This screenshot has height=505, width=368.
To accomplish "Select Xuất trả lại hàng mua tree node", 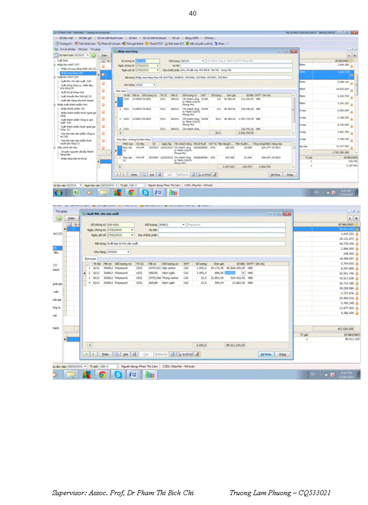I will (x=73, y=92).
